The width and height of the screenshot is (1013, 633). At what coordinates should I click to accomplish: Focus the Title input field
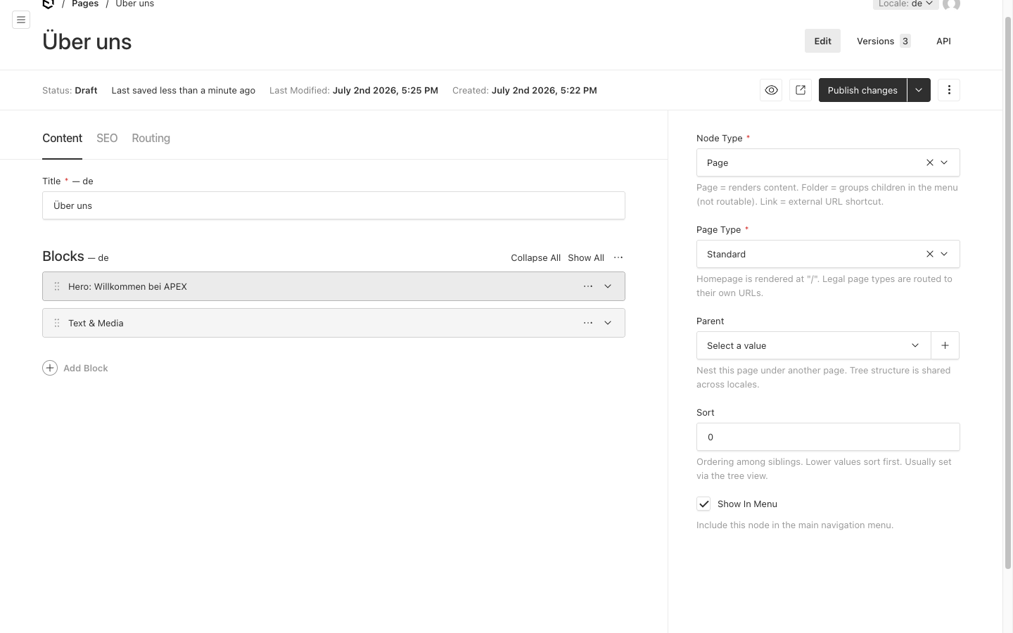pos(333,205)
